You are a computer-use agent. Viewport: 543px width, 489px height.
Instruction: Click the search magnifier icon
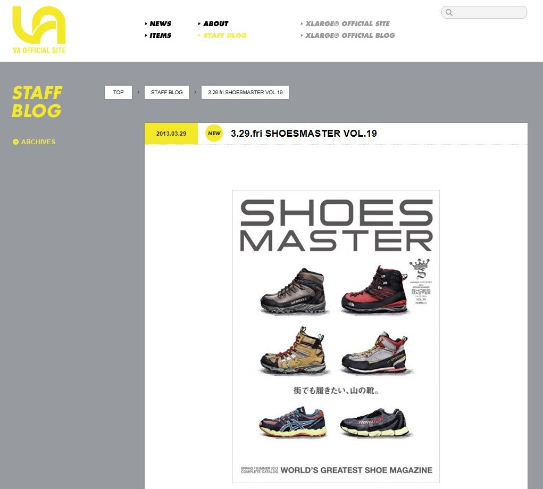point(449,12)
